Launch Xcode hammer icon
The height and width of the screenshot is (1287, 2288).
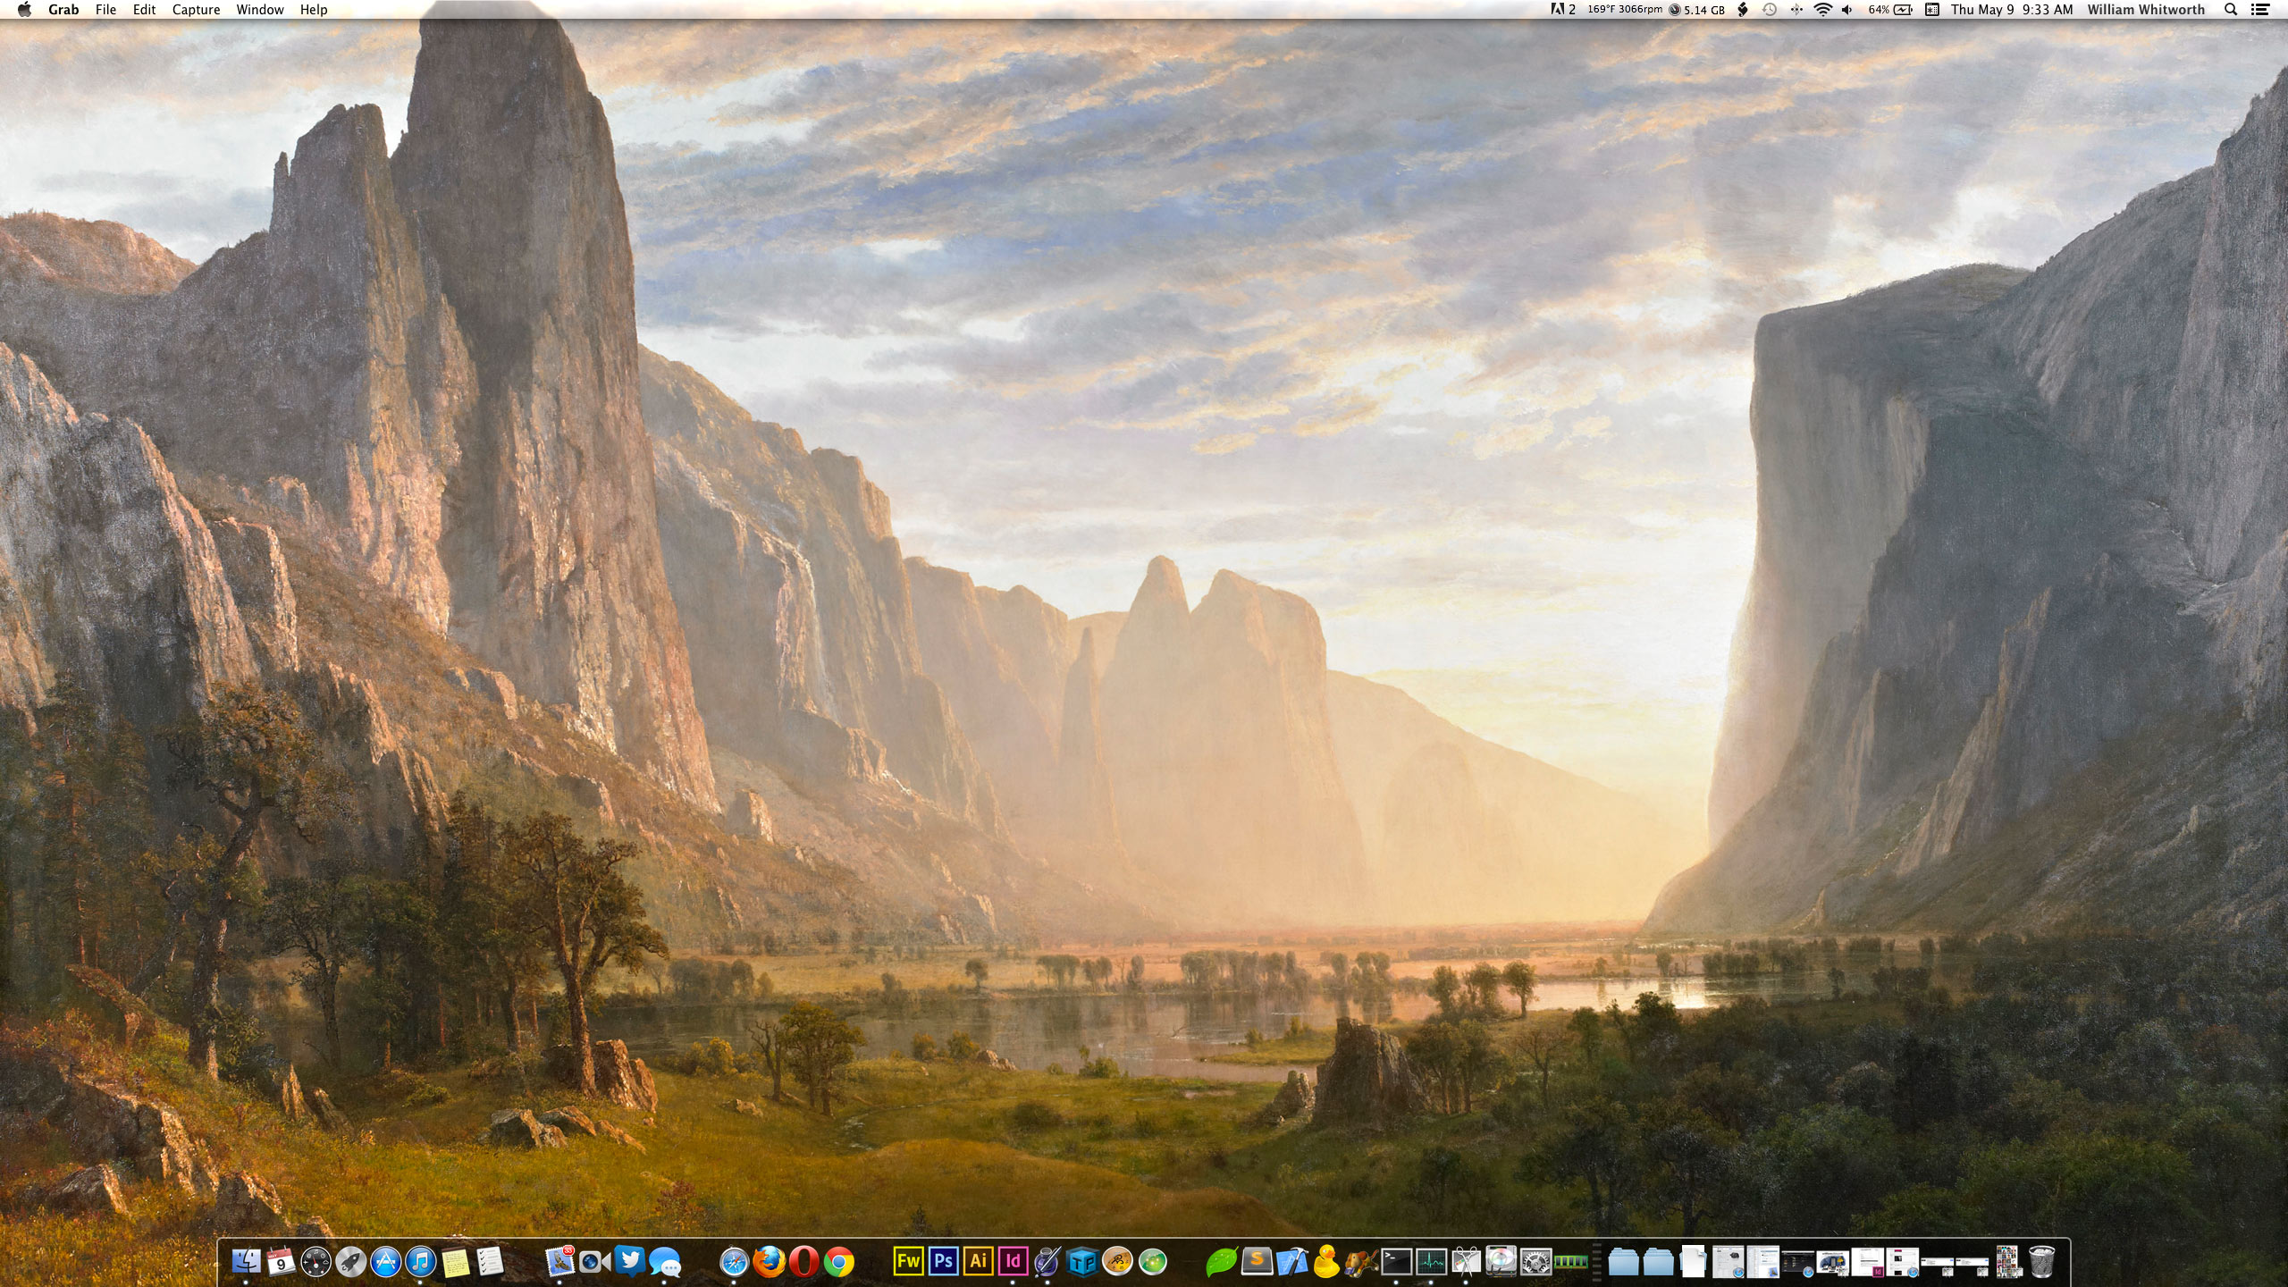1291,1261
